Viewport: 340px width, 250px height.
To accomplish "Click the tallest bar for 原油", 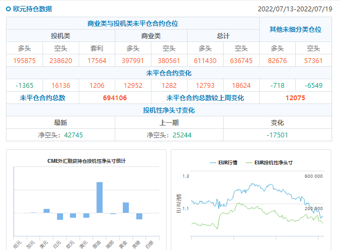I will click(99, 197).
